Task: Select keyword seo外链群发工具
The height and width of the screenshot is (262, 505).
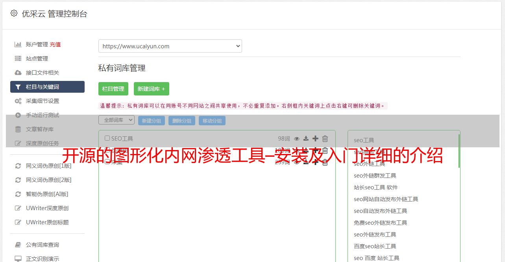Action: tap(375, 176)
